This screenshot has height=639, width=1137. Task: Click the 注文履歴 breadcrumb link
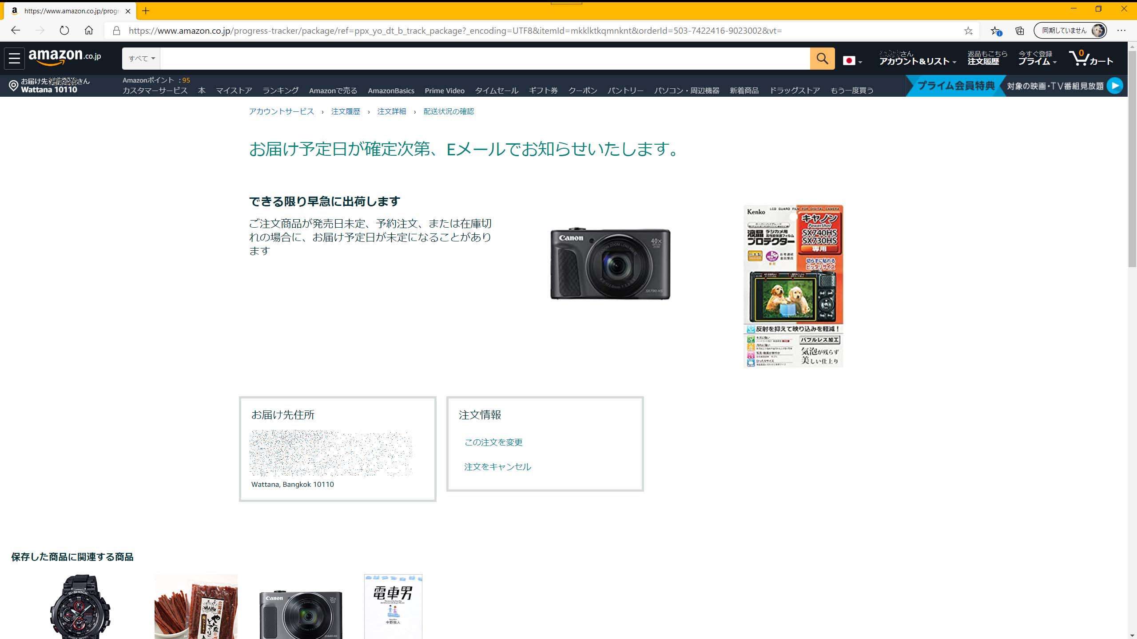[346, 111]
